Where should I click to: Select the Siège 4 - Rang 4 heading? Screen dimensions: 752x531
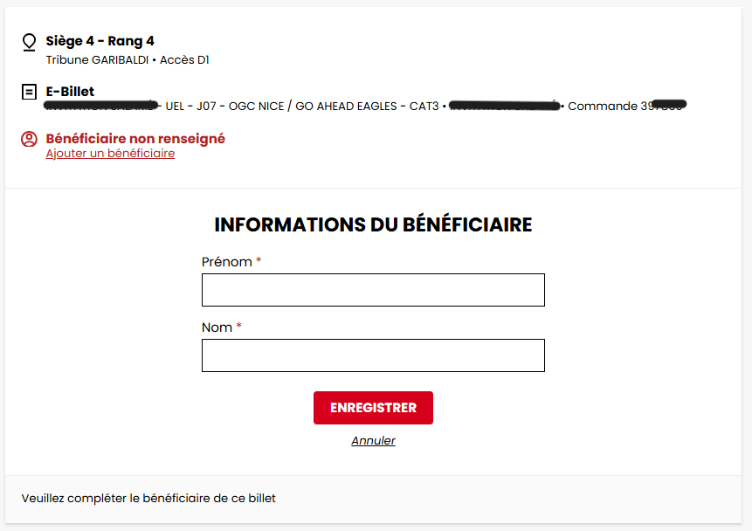pyautogui.click(x=100, y=41)
